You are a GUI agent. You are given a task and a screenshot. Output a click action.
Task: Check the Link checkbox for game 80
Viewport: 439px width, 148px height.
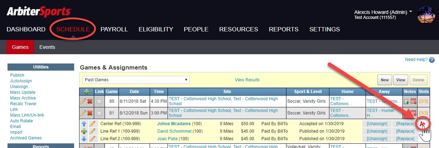pos(99,101)
